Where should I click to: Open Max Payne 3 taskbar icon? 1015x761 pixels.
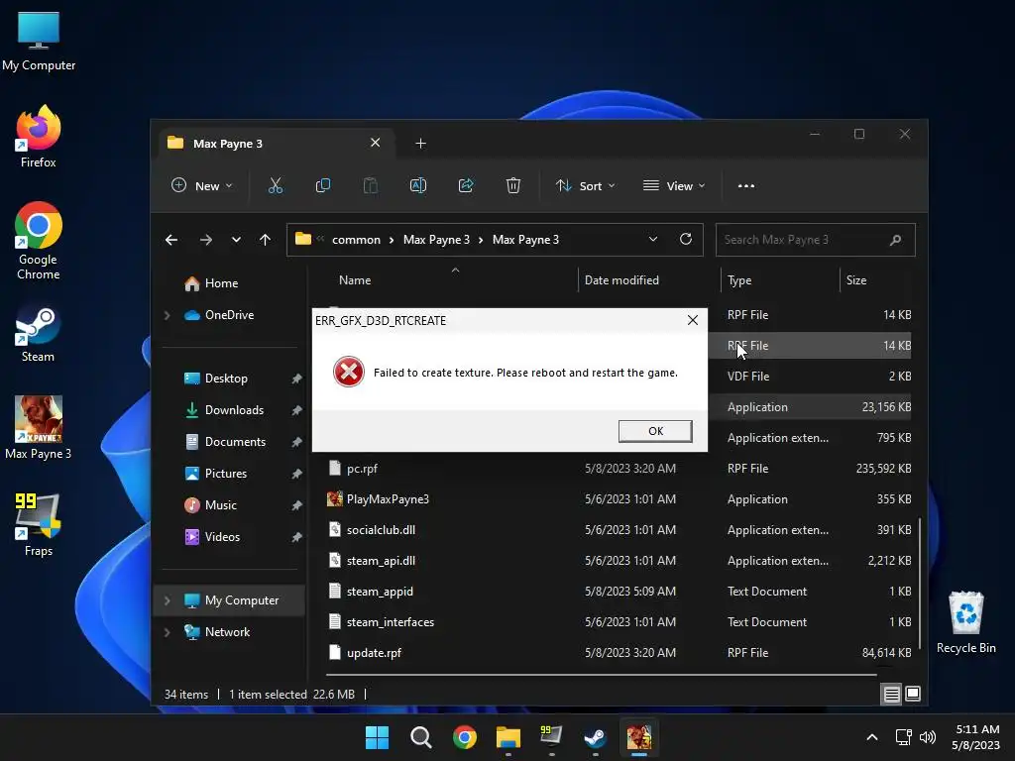click(639, 737)
